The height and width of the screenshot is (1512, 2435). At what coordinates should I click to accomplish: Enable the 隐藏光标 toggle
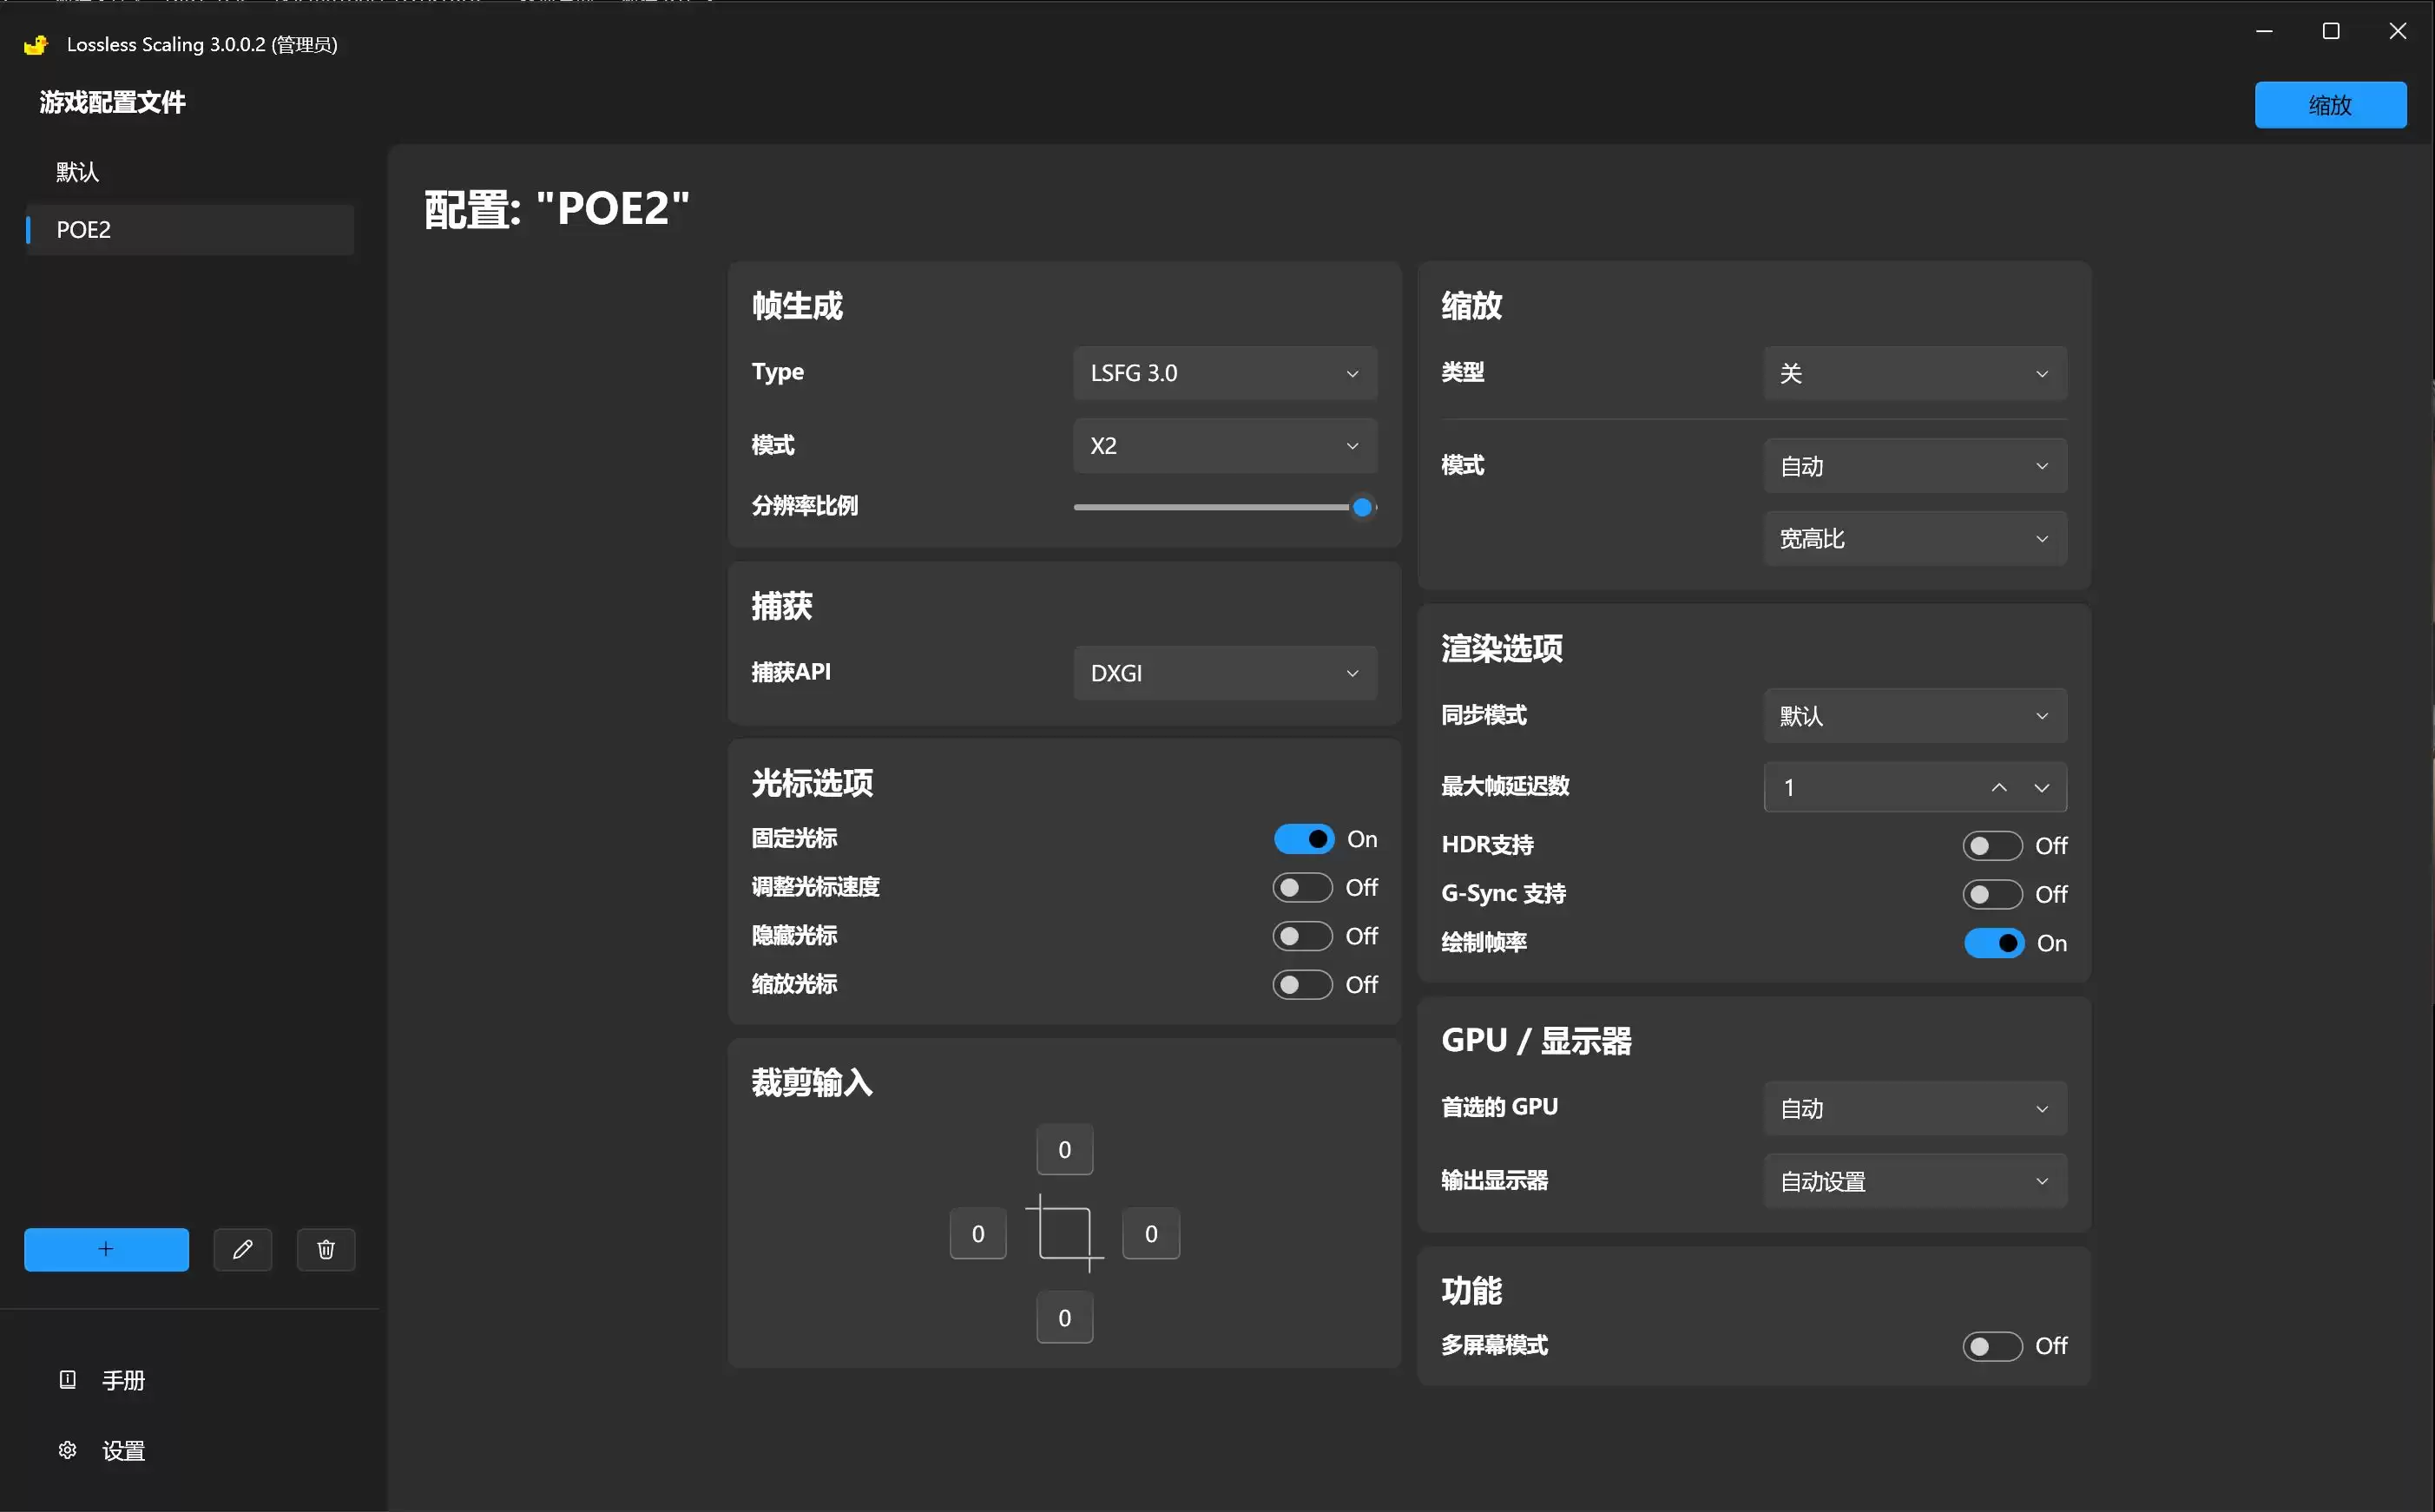[x=1303, y=936]
